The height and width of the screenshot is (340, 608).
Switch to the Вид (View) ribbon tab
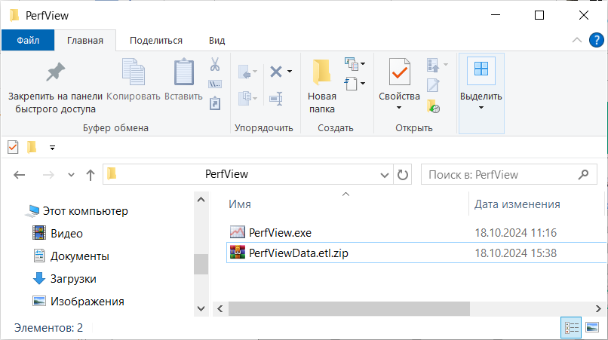pos(216,41)
